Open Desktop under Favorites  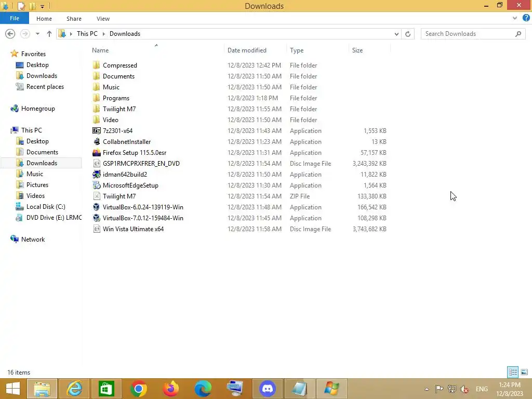click(x=37, y=65)
